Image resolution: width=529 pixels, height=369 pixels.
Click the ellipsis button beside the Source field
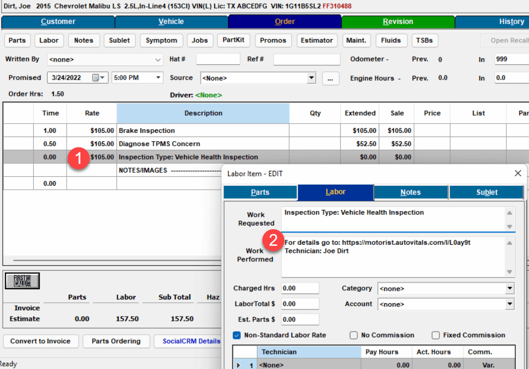coord(330,78)
